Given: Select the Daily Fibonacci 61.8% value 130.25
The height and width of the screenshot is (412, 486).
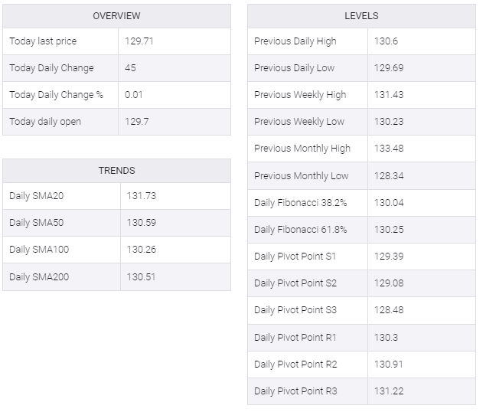Looking at the screenshot, I should (x=389, y=230).
